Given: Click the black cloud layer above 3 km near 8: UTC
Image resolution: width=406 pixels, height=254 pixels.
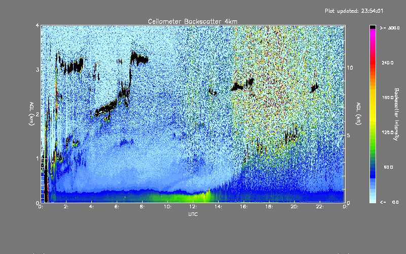Looking at the screenshot, I should pos(139,58).
